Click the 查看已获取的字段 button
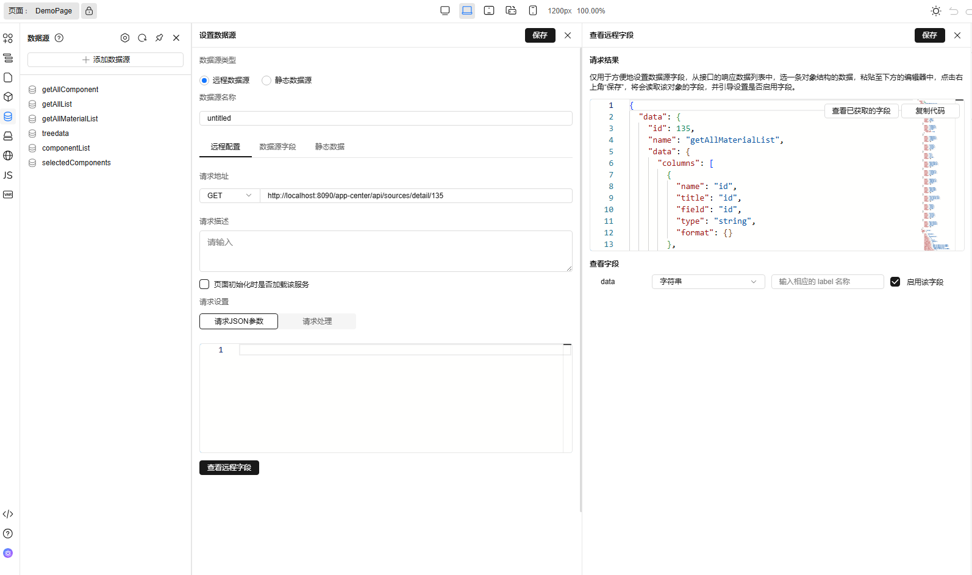Screen dimensions: 972x575 [861, 111]
